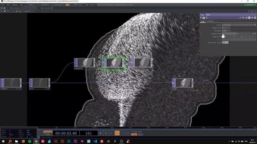Click the language globe icon in parameter header

(249, 18)
